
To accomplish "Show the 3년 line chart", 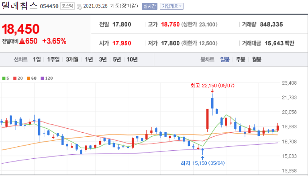I will coord(103,59).
